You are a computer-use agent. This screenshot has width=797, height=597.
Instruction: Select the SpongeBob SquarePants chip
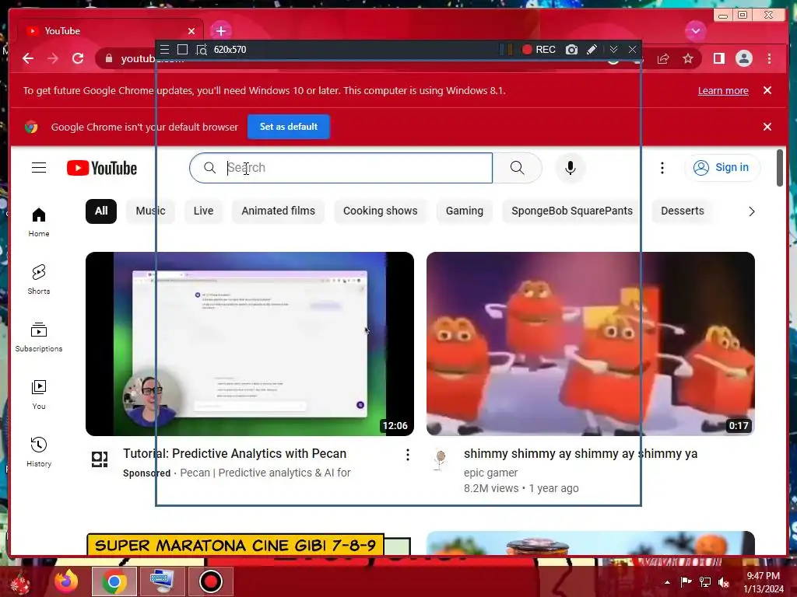[572, 211]
